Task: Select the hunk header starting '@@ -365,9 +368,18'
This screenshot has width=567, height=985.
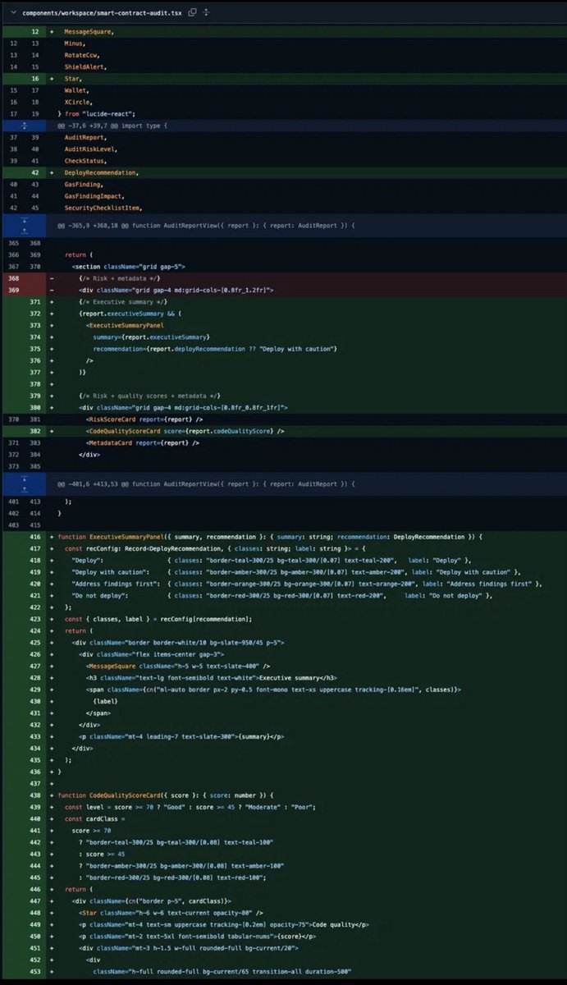Action: 205,225
